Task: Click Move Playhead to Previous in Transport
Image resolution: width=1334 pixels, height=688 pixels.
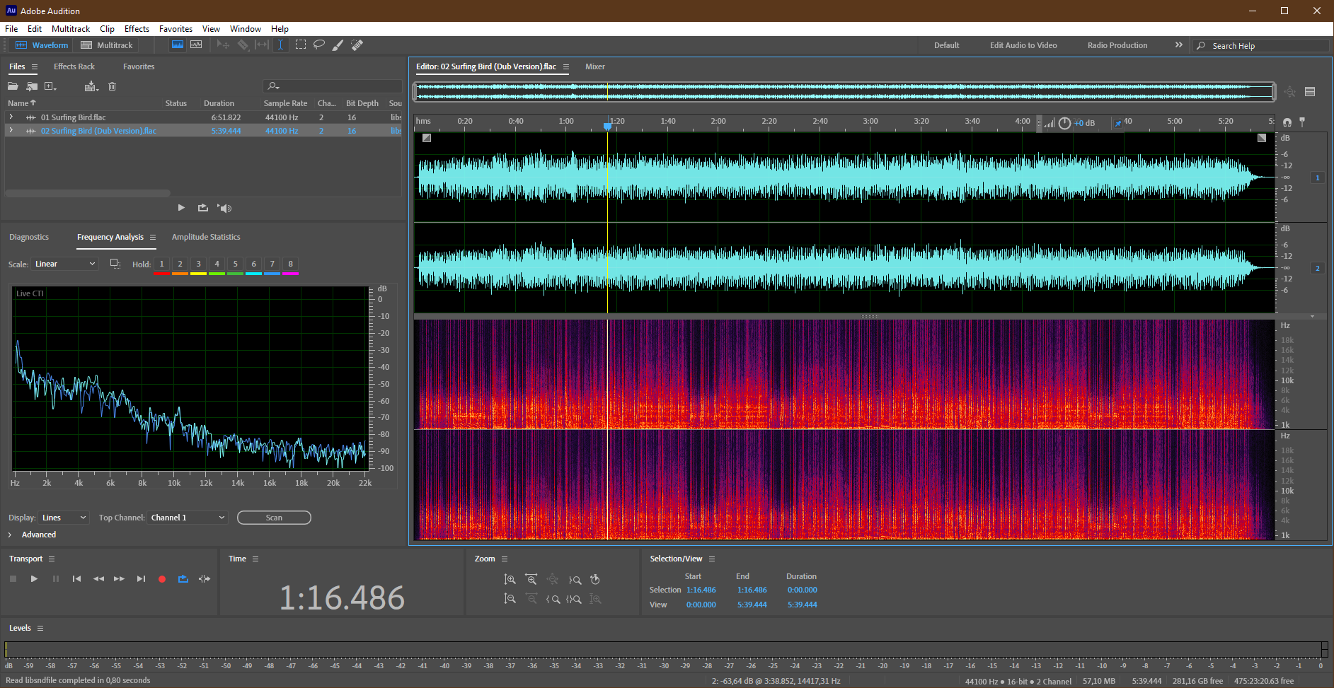Action: 76,579
